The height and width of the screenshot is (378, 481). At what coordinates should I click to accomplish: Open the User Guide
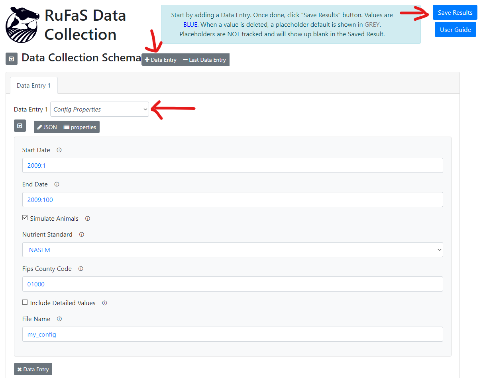click(x=455, y=29)
